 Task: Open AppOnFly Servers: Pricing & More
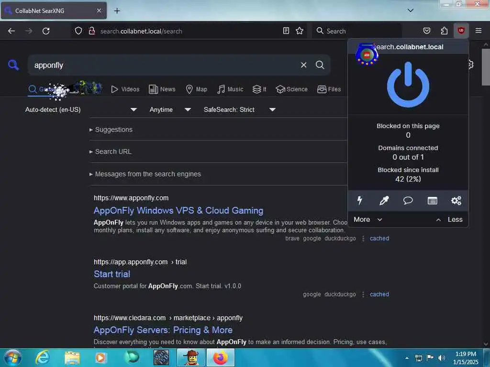(163, 330)
